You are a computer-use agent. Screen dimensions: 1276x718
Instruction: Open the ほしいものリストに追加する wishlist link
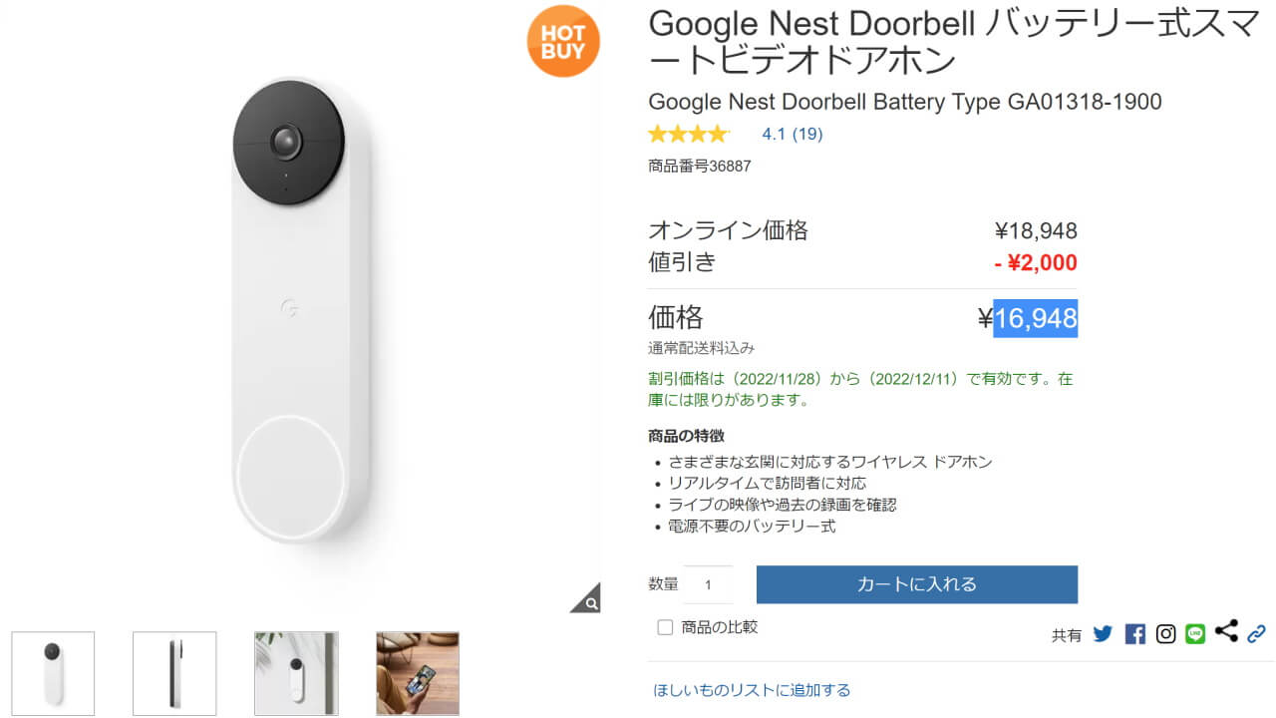pos(752,689)
